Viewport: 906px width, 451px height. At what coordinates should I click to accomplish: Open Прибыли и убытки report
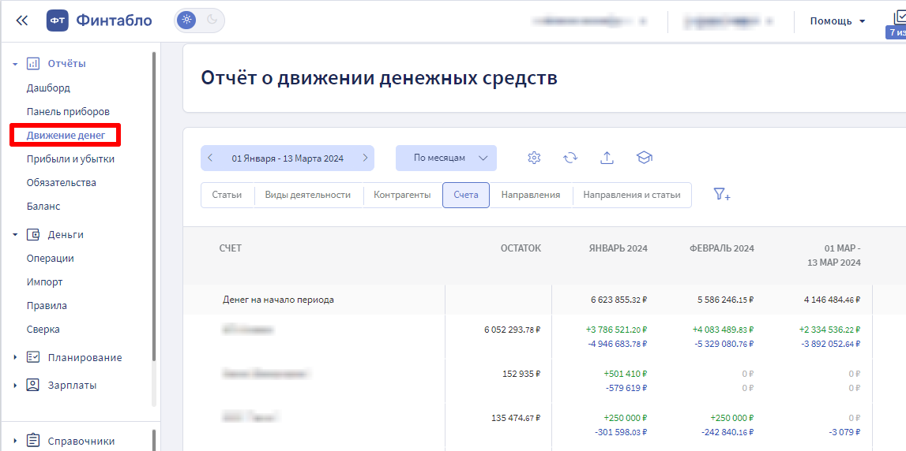point(70,159)
